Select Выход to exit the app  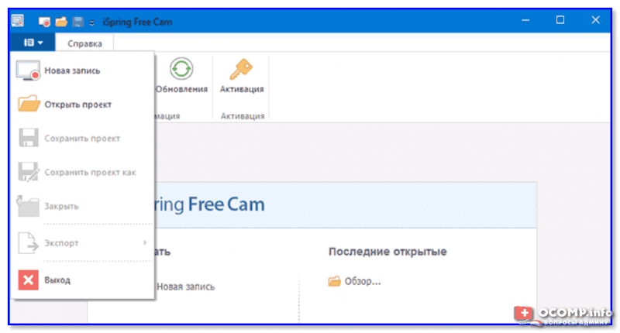82,280
